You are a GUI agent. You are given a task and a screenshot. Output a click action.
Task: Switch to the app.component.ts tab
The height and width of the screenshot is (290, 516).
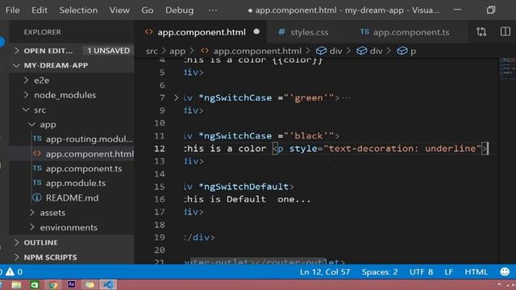pos(409,32)
